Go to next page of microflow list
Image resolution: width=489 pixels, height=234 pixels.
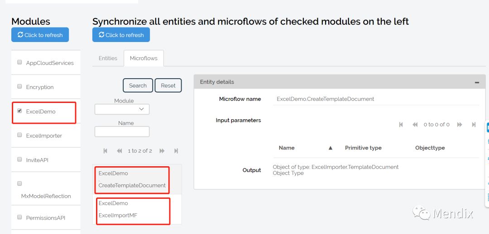162,151
